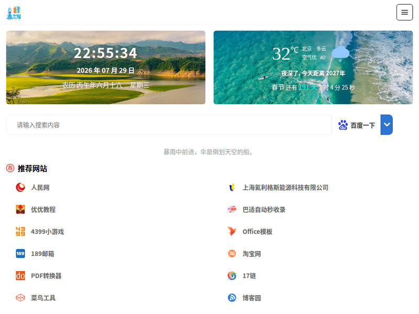Click the 189邮箱 blue icon
The height and width of the screenshot is (314, 419).
click(x=20, y=254)
